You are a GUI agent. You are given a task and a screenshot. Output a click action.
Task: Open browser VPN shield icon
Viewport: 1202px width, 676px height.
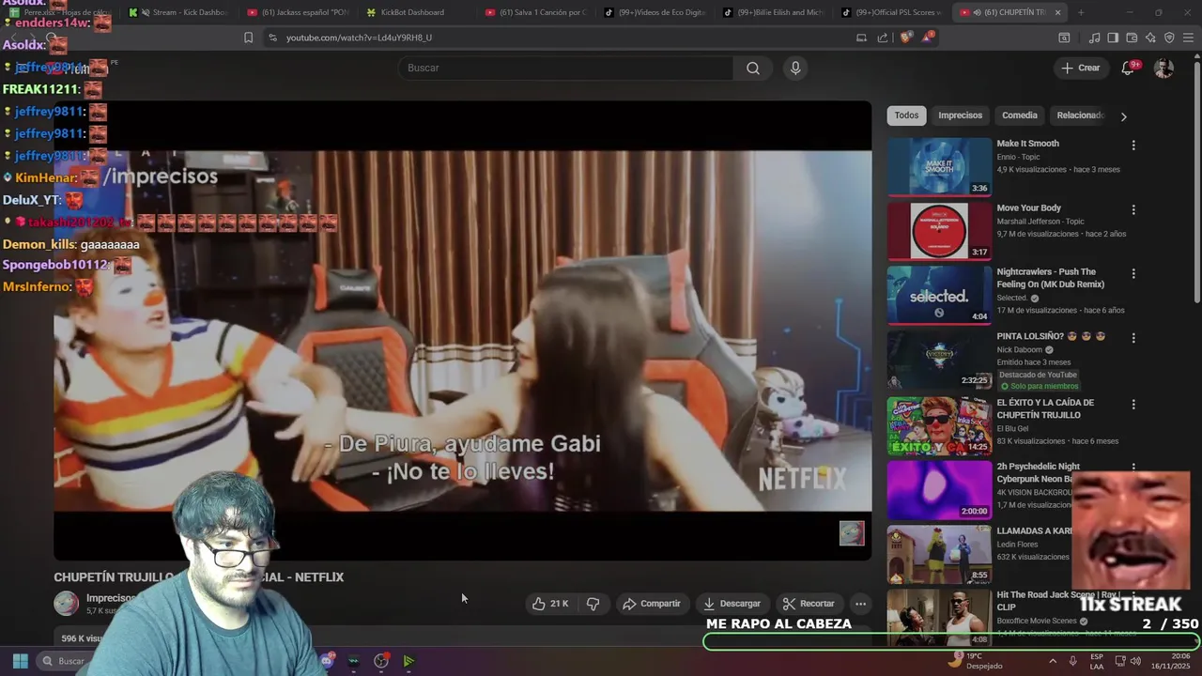pos(1169,38)
